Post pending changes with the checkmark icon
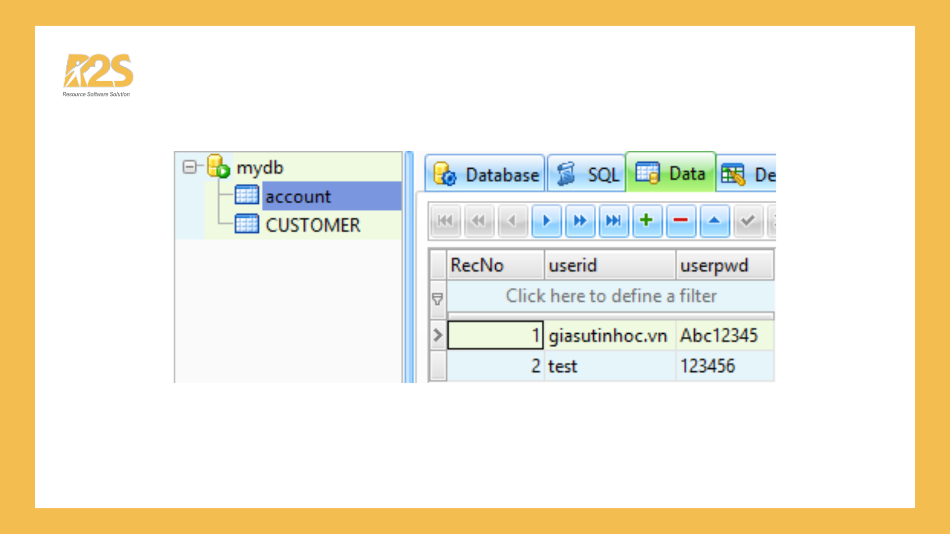The height and width of the screenshot is (534, 950). click(x=748, y=221)
